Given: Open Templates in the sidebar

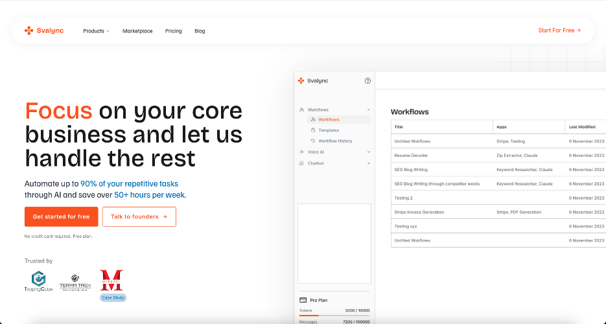Looking at the screenshot, I should tap(329, 130).
